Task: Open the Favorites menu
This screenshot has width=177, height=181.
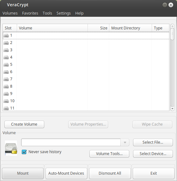Action: coord(30,13)
